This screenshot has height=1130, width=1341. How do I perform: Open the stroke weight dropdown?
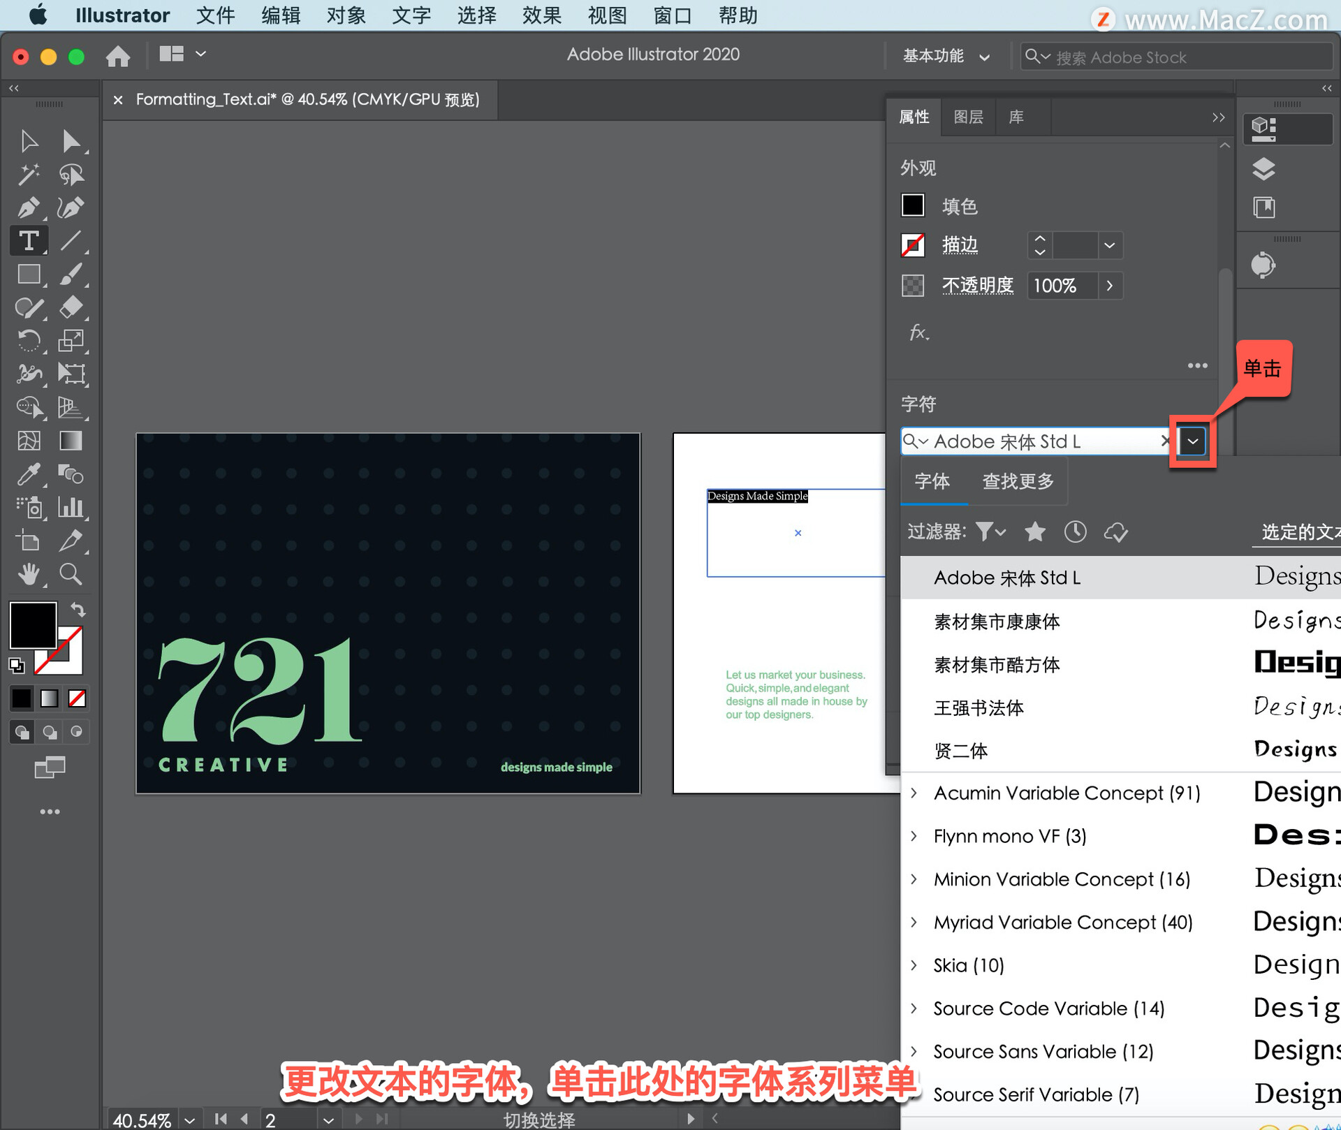[1109, 245]
